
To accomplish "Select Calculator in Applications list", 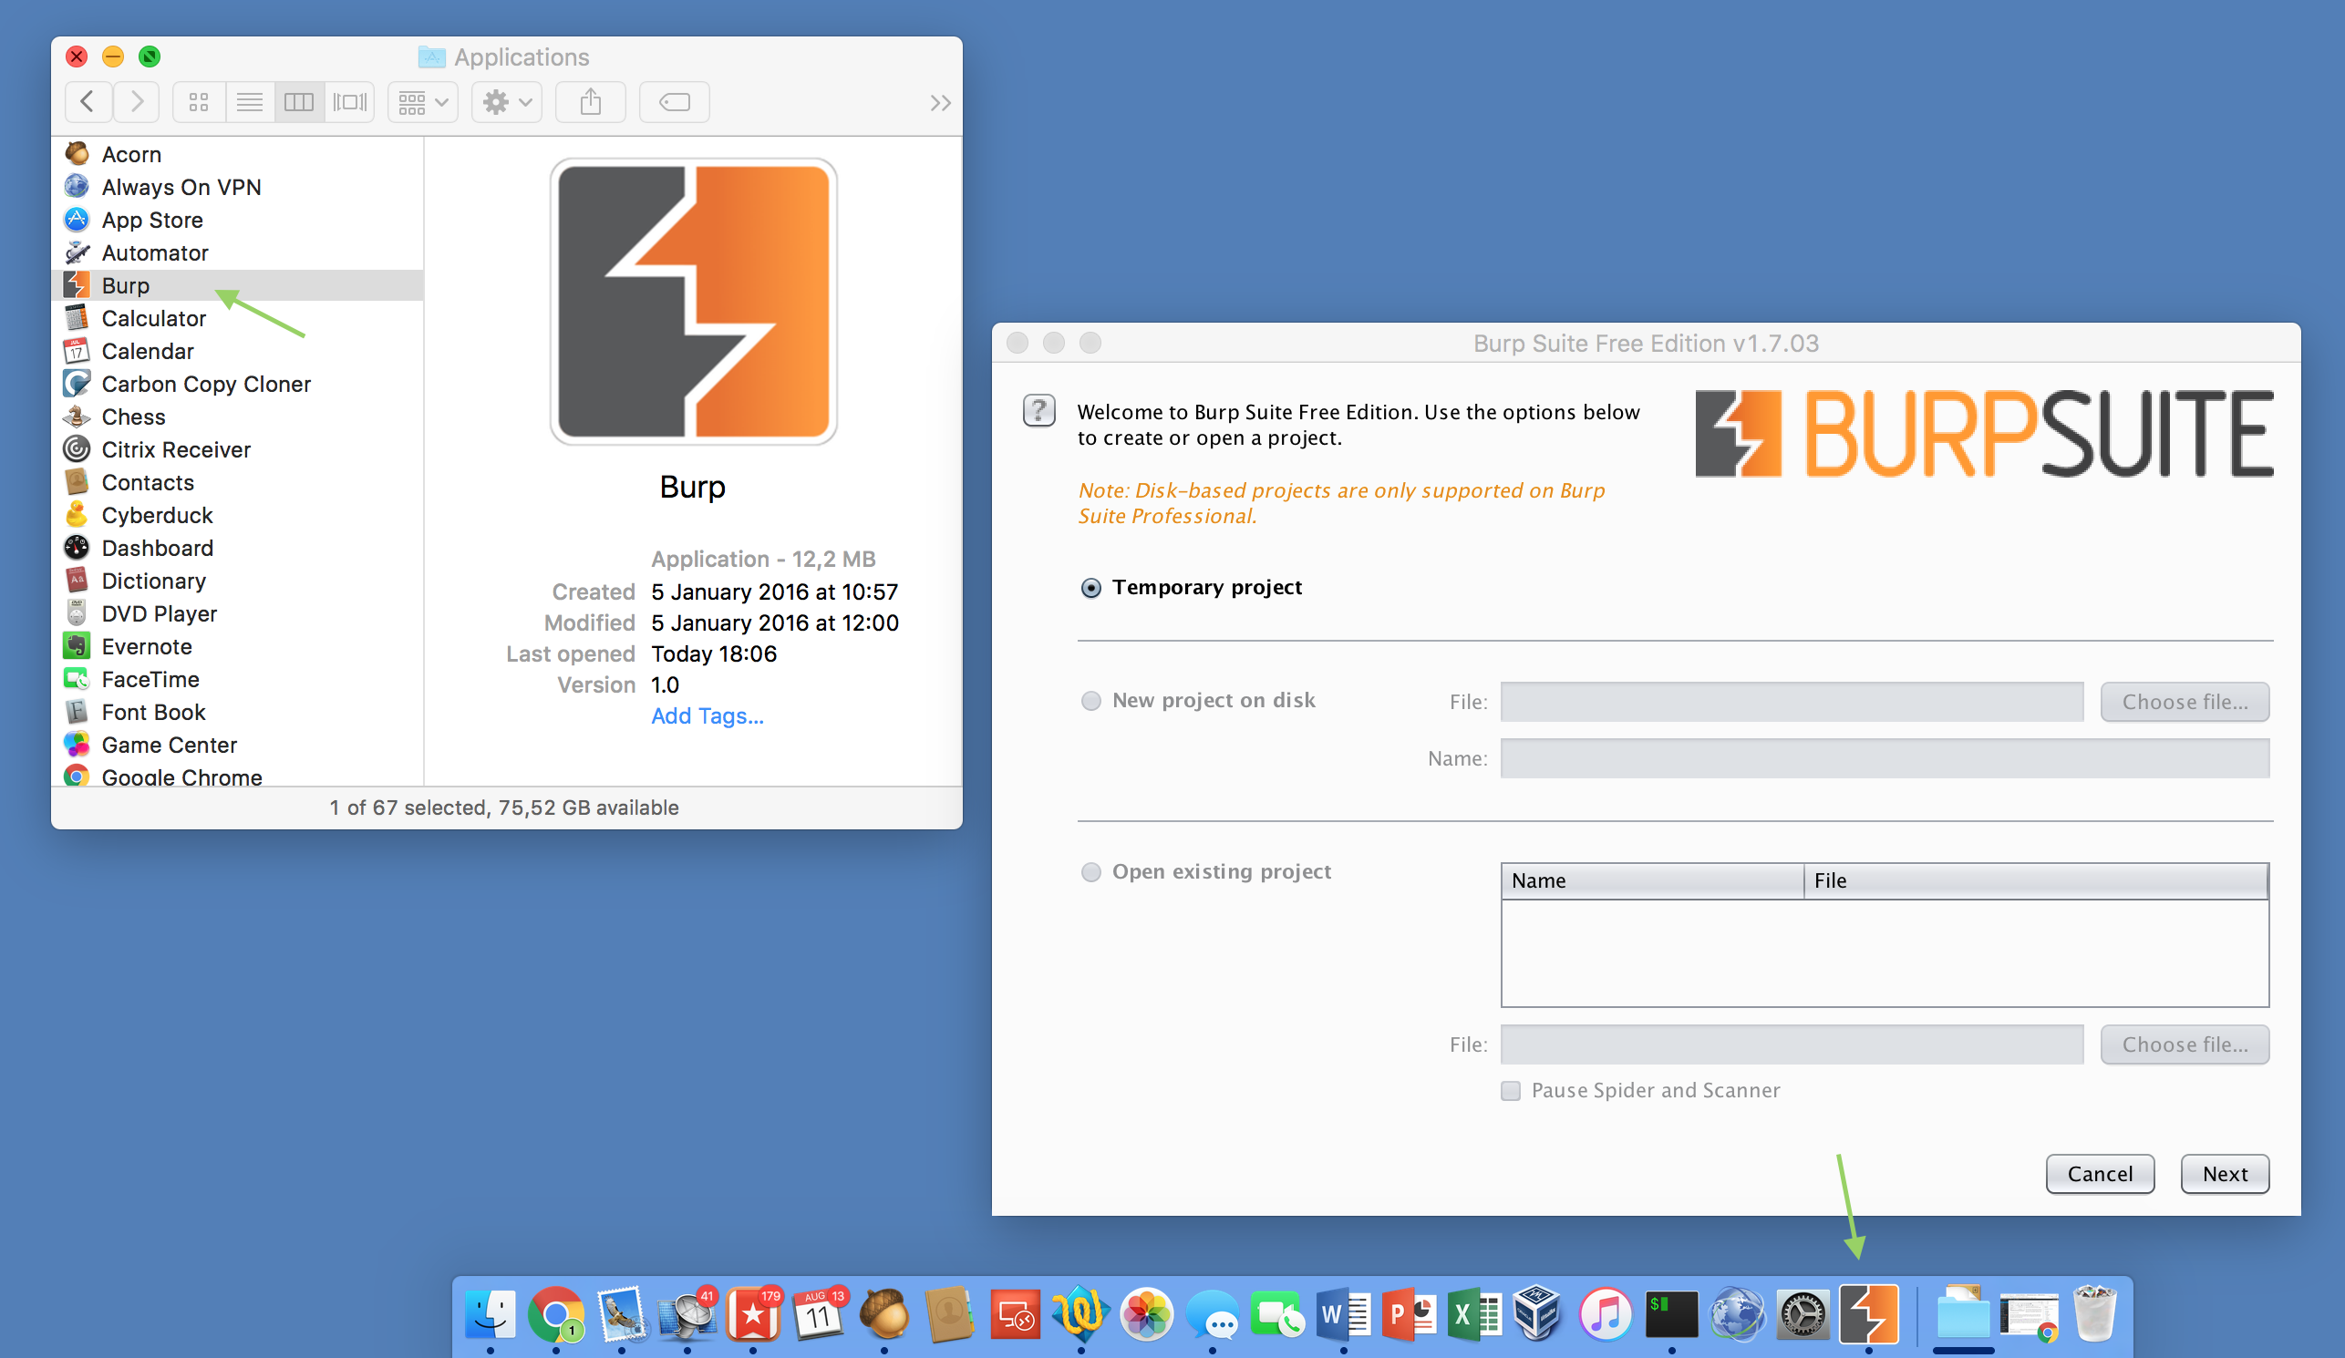I will pos(238,318).
